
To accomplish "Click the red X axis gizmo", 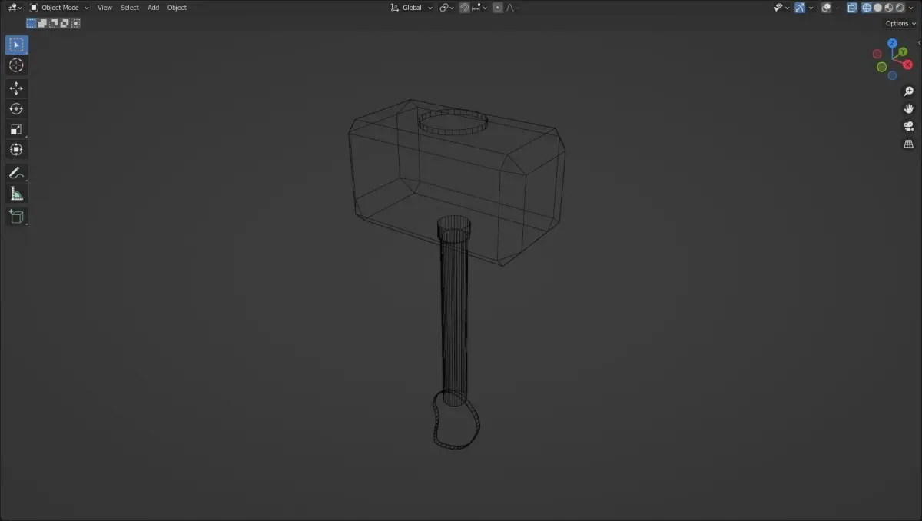I will tap(907, 64).
